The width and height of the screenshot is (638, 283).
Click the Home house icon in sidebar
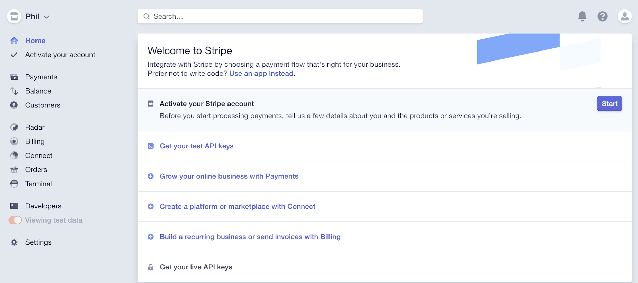[x=14, y=41]
